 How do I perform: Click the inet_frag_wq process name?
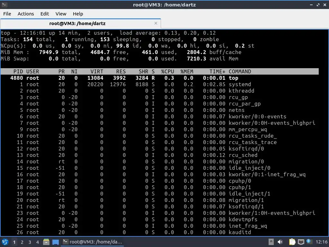pos(248,226)
